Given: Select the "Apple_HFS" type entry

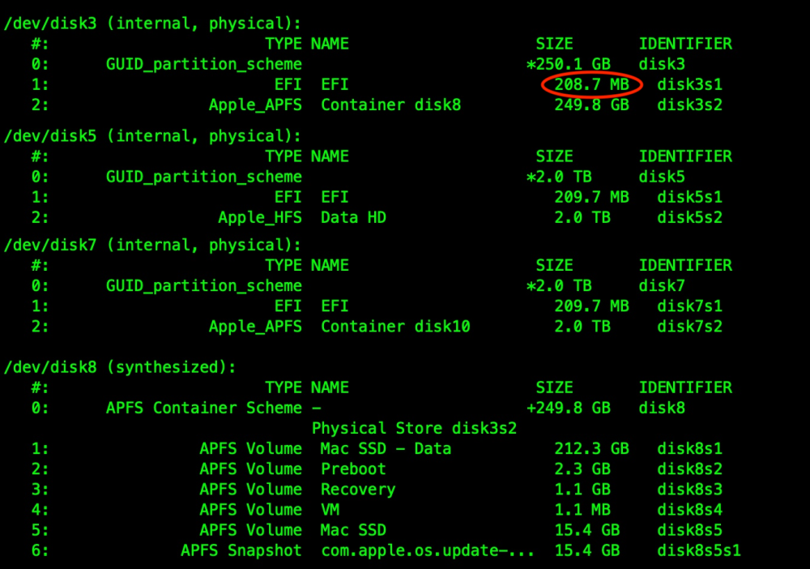Looking at the screenshot, I should click(x=260, y=217).
